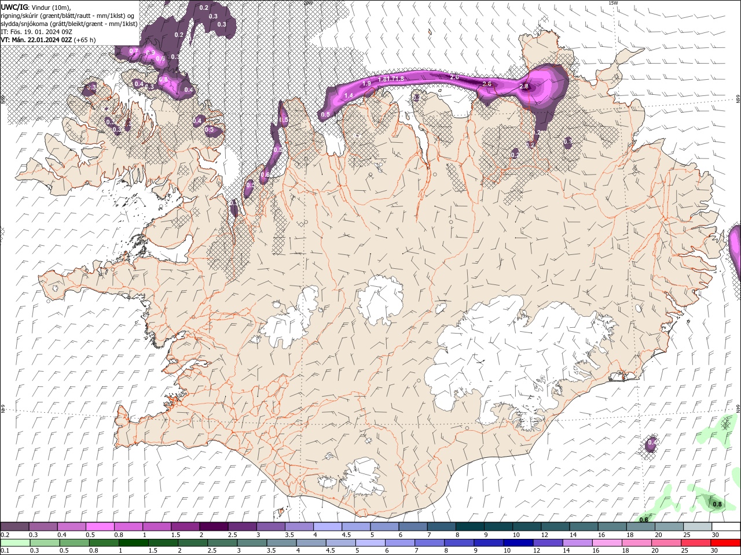Click the rain swatch between 25 and 30
741x555 pixels.
(696, 543)
